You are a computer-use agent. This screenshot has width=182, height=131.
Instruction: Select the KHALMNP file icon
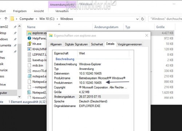29,49
